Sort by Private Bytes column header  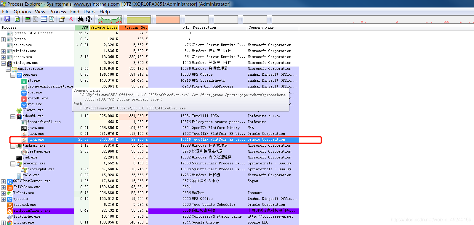coord(104,27)
